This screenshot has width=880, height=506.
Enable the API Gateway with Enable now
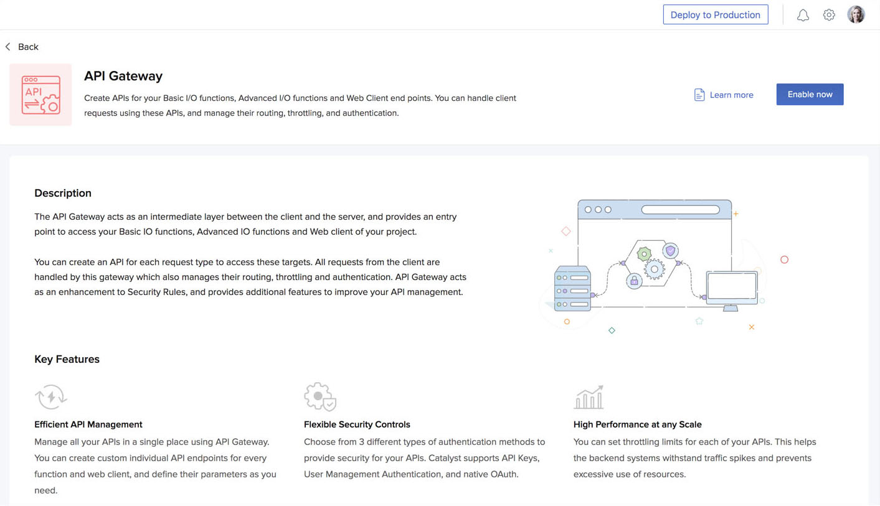(810, 94)
